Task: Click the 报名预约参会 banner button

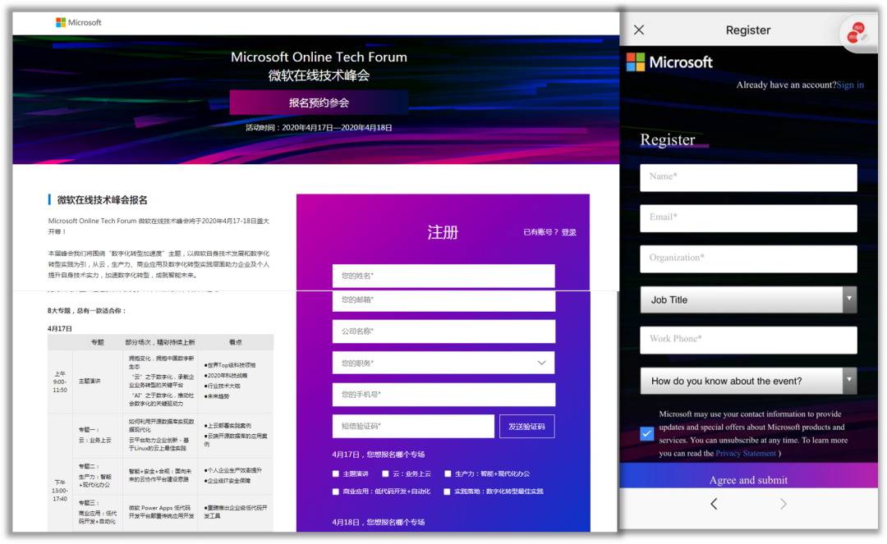Action: (x=319, y=103)
